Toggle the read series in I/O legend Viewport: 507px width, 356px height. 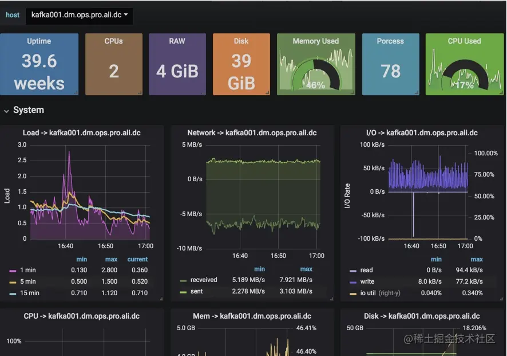point(366,270)
